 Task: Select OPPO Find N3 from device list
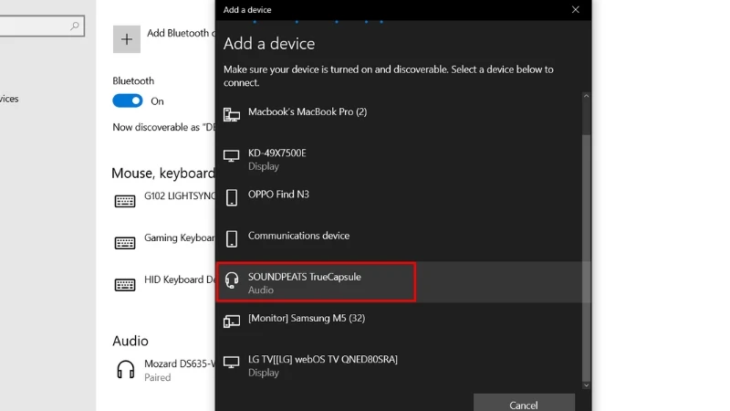point(399,197)
